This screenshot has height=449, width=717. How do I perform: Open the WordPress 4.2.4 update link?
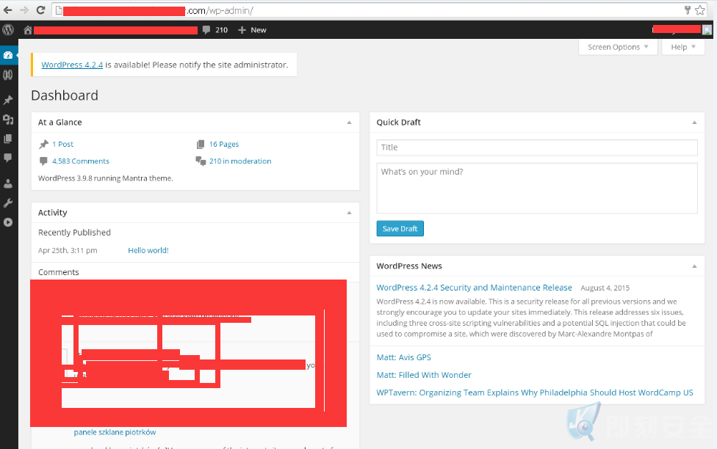click(x=72, y=65)
